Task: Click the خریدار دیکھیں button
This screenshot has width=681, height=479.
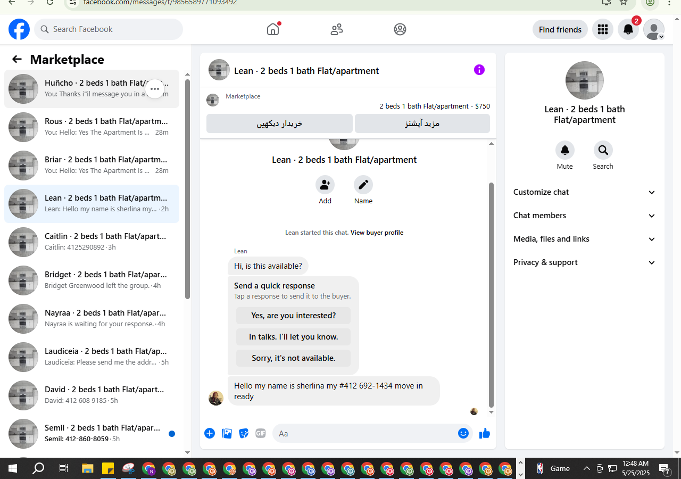Action: pyautogui.click(x=279, y=123)
